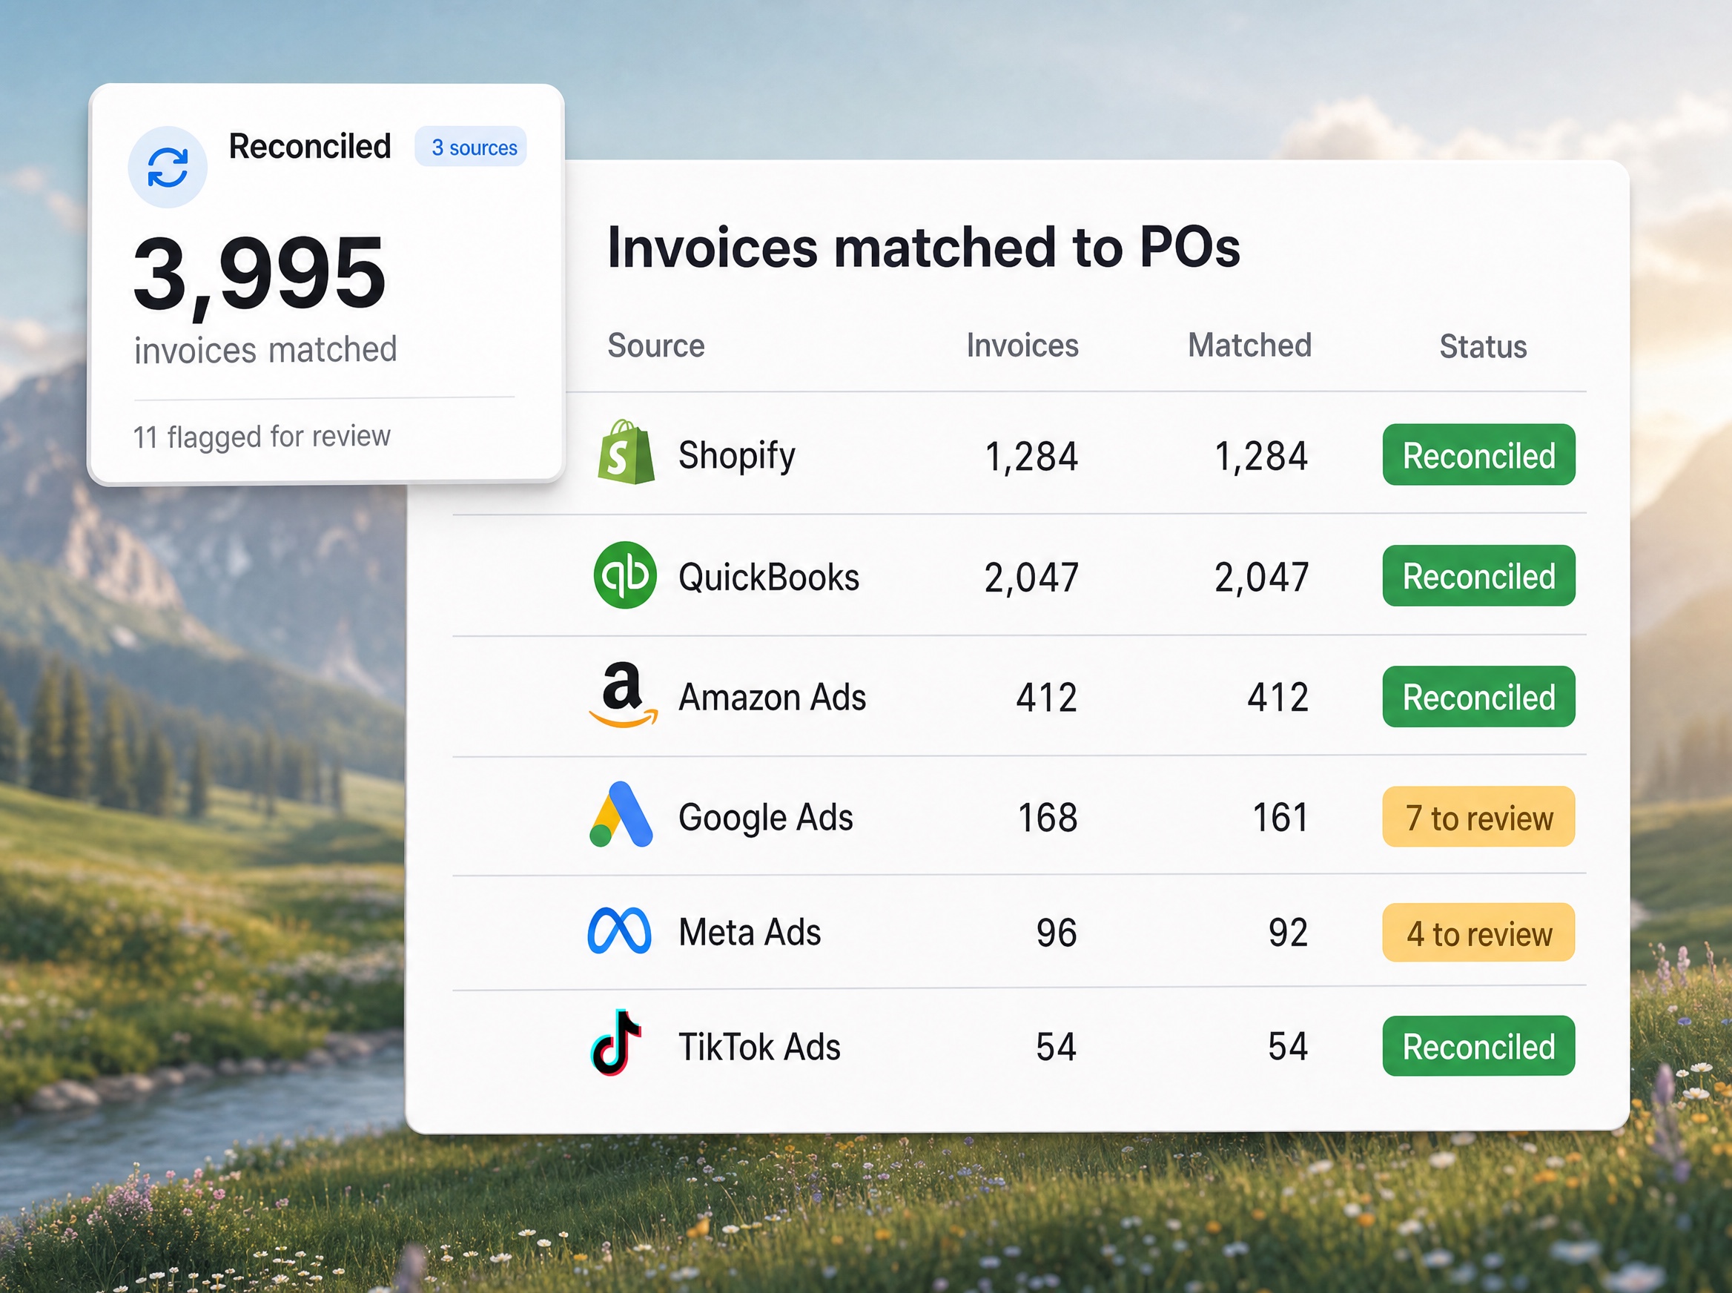Image resolution: width=1732 pixels, height=1293 pixels.
Task: Select the Meta Ads source name
Action: tap(750, 932)
